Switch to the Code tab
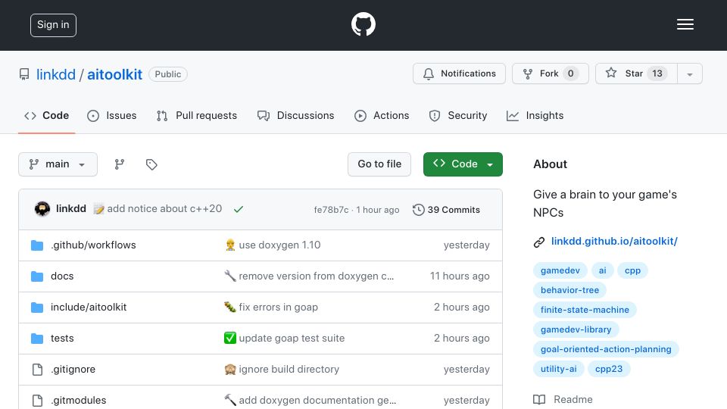 point(46,115)
